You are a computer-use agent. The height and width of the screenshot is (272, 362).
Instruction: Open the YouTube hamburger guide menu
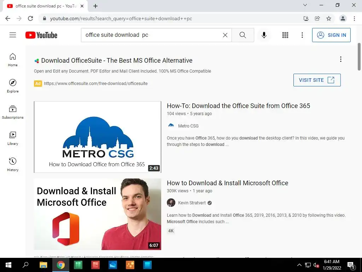(13, 35)
